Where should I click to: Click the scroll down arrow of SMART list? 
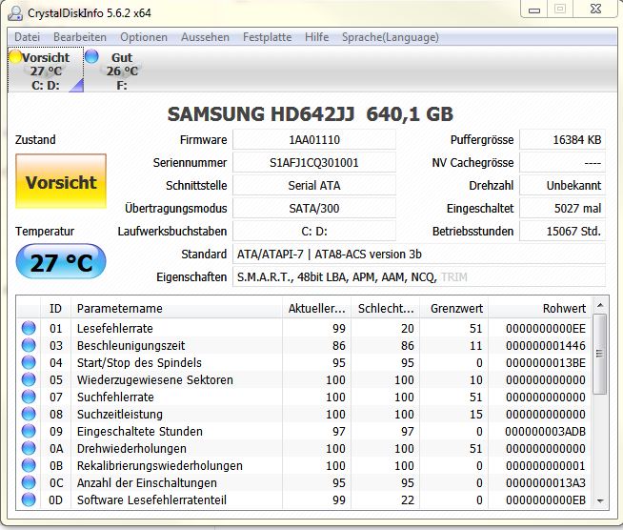click(600, 501)
